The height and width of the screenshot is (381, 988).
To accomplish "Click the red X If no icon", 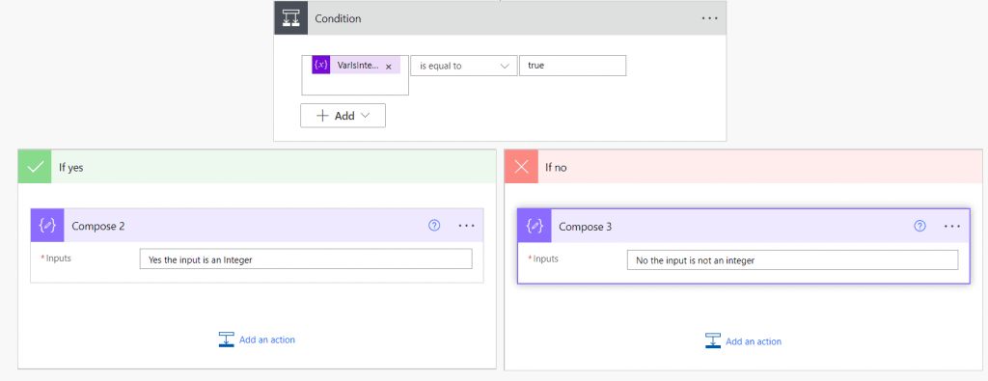I will pos(522,167).
